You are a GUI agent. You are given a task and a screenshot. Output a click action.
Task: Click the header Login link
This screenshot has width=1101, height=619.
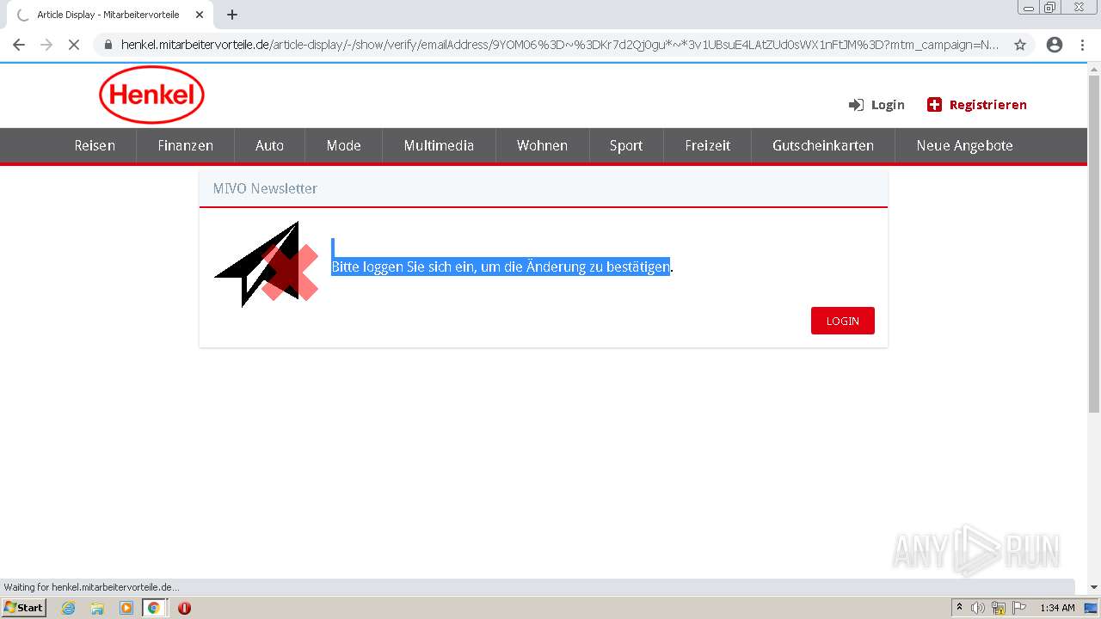(x=888, y=105)
